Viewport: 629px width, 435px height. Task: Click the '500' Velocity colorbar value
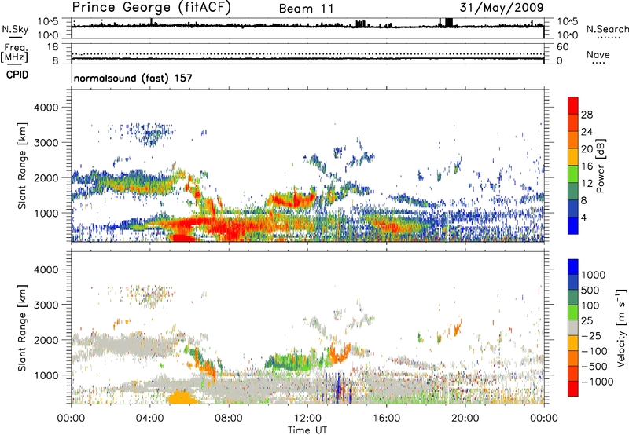590,290
